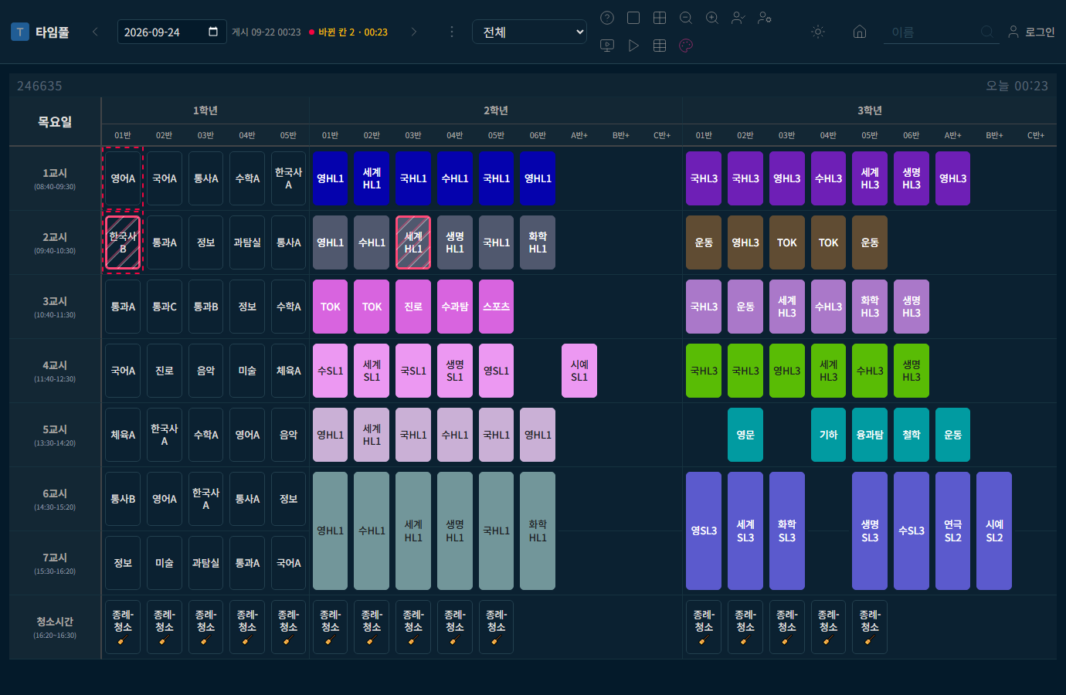The image size is (1066, 695).
Task: Open the 전체 filter dropdown
Action: click(529, 32)
